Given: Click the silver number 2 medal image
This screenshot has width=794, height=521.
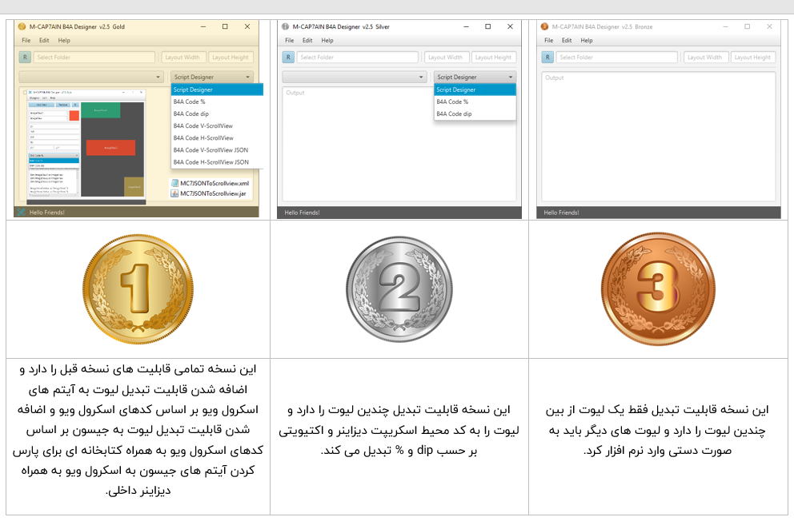Looking at the screenshot, I should pyautogui.click(x=399, y=288).
